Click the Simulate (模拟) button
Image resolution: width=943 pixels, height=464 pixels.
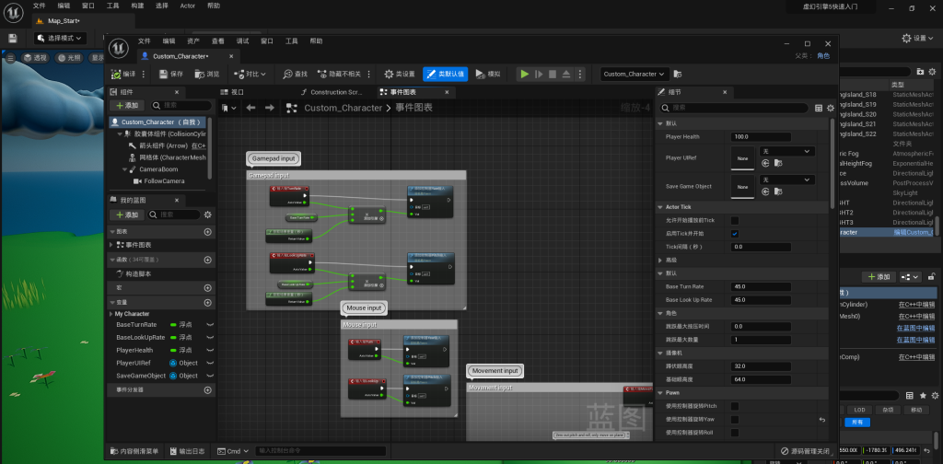(488, 74)
